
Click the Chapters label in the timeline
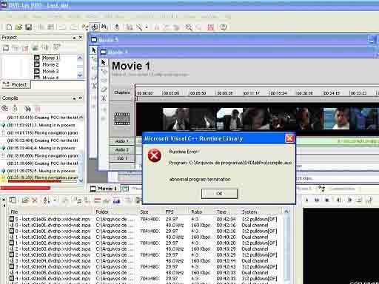click(122, 92)
